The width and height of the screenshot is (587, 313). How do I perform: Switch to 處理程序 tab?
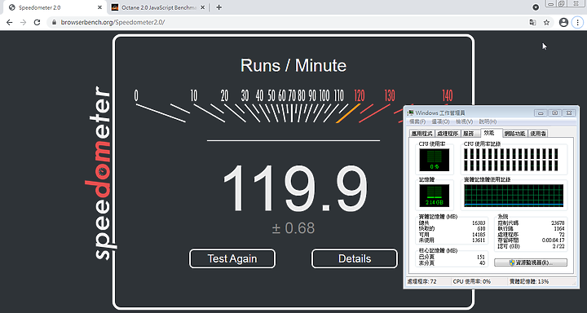click(x=448, y=134)
